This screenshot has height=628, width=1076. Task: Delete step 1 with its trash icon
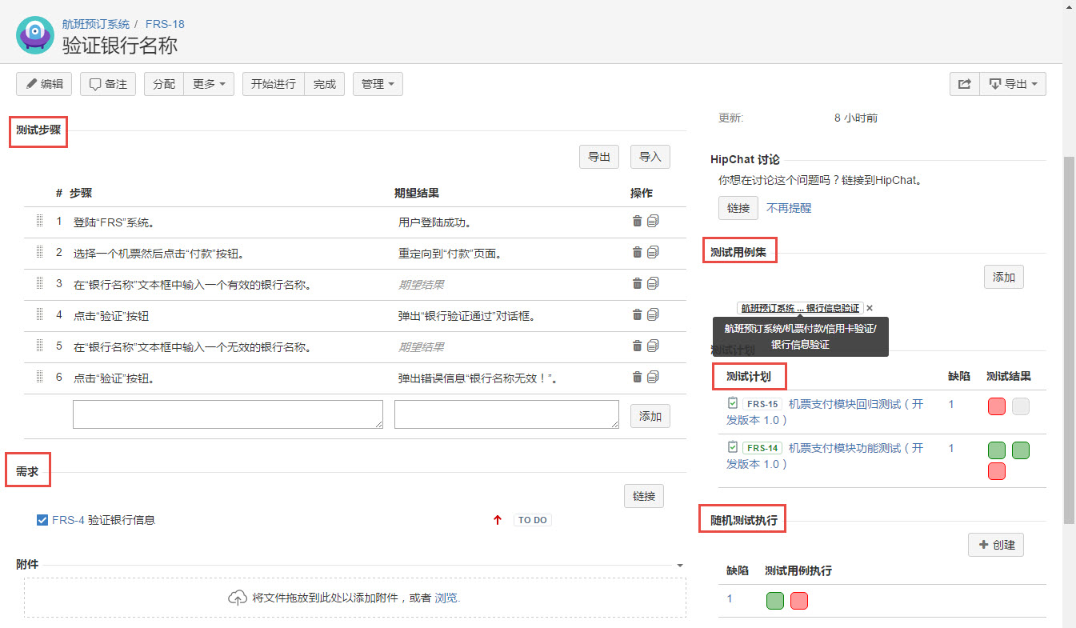(x=637, y=221)
